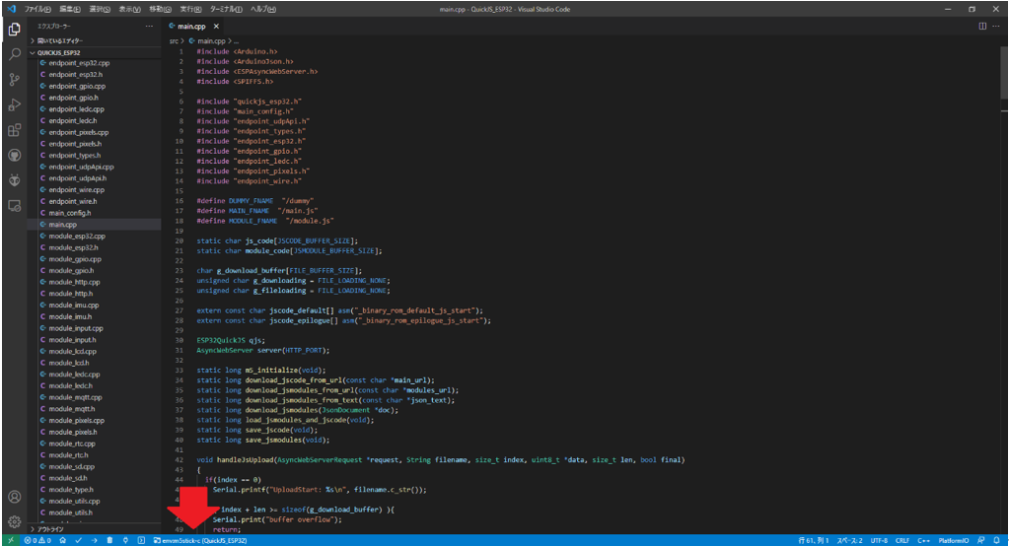This screenshot has width=1009, height=546.
Task: Change the CRLF end of line sequence
Action: click(902, 540)
